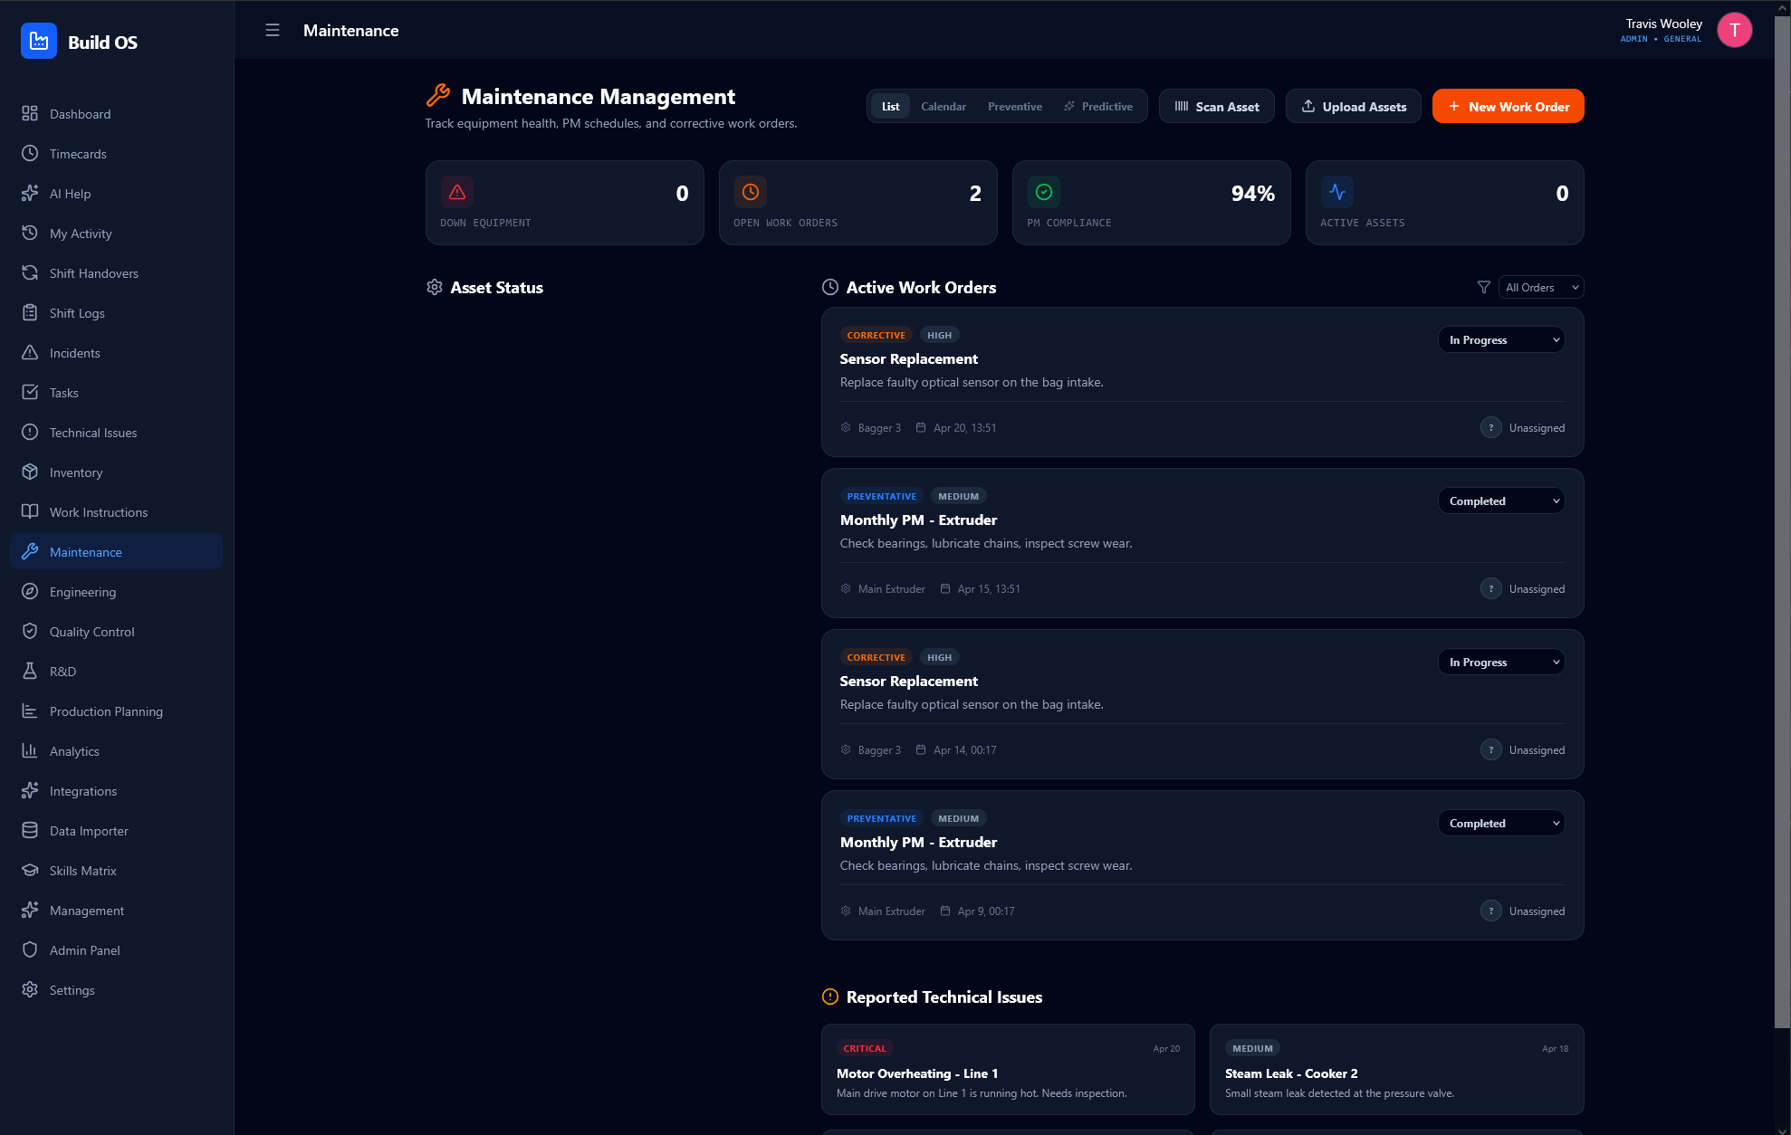Click the Active Assets pulse icon
The width and height of the screenshot is (1791, 1135).
click(x=1337, y=192)
